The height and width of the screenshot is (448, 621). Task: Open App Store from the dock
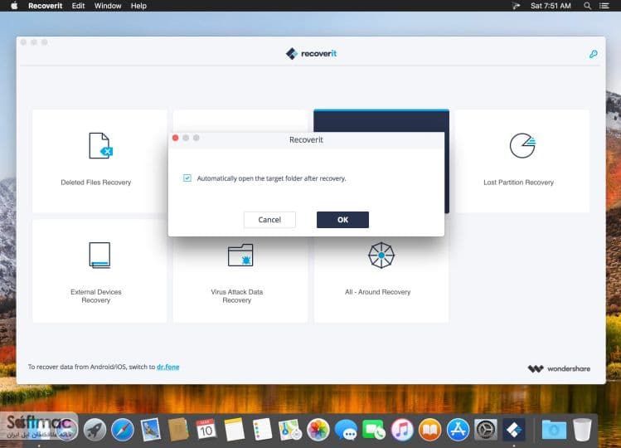click(x=458, y=430)
